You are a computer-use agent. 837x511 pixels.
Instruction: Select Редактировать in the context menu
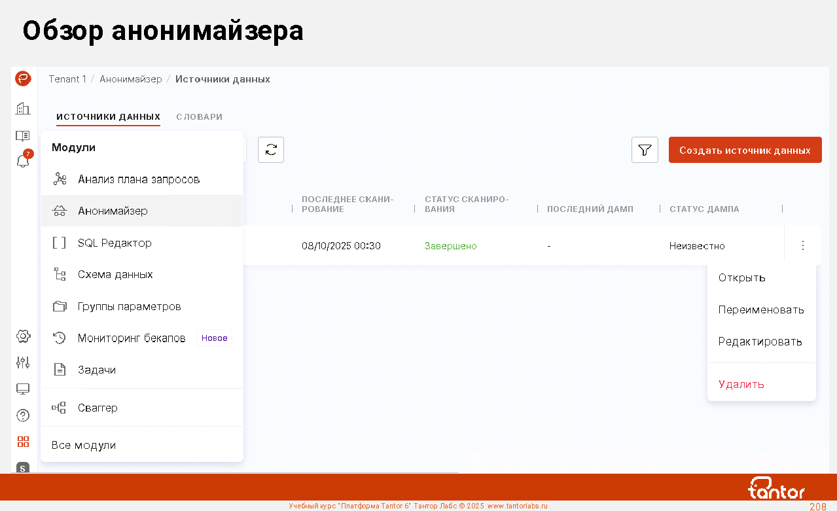pos(760,342)
